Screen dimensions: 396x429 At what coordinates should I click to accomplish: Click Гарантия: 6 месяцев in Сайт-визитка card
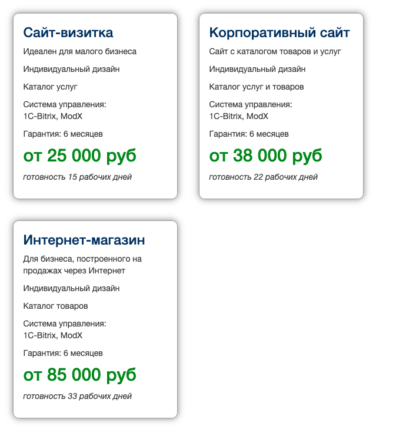point(63,134)
